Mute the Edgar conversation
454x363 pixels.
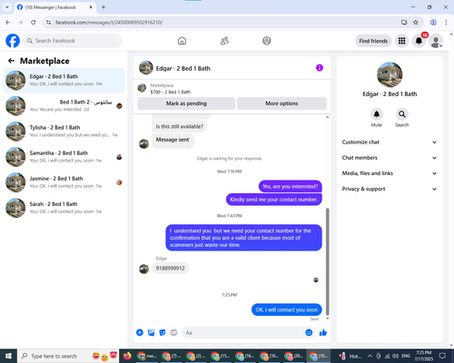tap(377, 114)
